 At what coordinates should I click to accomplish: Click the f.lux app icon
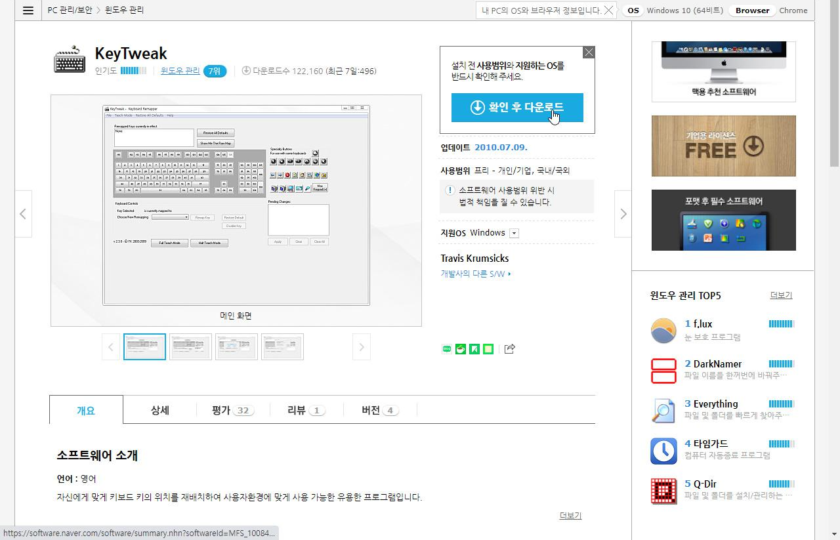pos(663,330)
